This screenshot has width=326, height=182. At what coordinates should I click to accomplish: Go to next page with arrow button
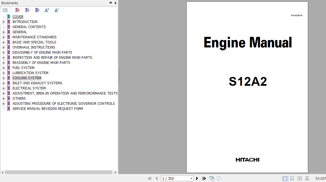click(x=197, y=178)
